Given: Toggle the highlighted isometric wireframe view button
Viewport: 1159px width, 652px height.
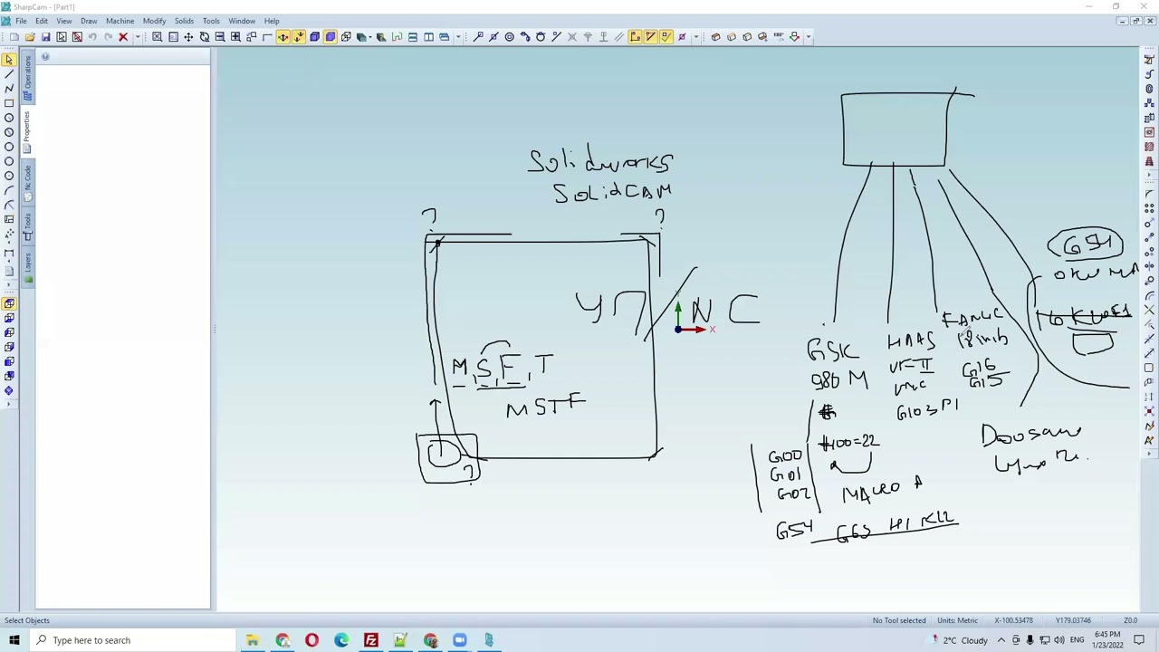Looking at the screenshot, I should tap(9, 303).
